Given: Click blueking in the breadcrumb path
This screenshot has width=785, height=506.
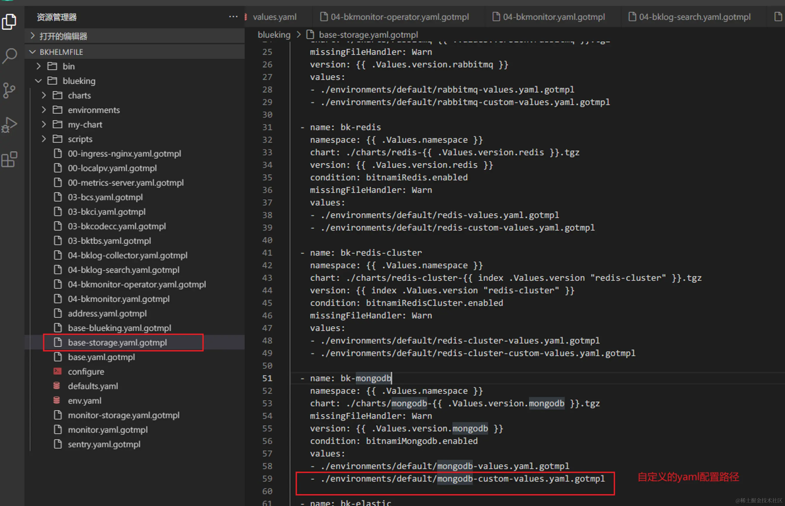Looking at the screenshot, I should pyautogui.click(x=274, y=35).
